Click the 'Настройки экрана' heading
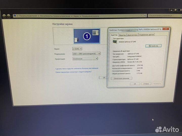 [x=62, y=24]
